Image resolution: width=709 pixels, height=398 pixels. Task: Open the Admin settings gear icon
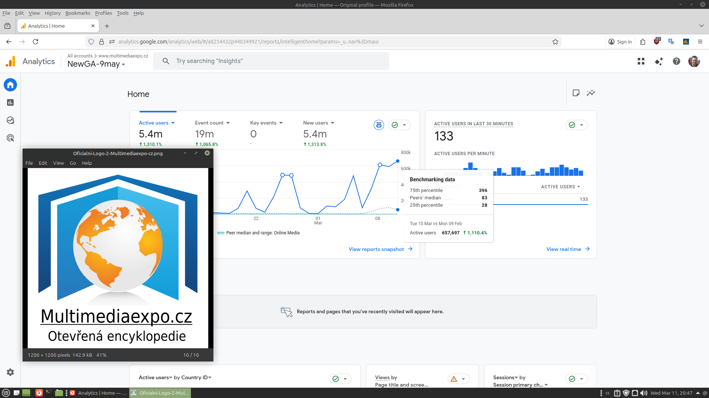[10, 372]
